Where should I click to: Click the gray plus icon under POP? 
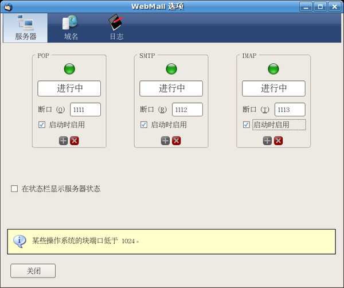click(64, 141)
